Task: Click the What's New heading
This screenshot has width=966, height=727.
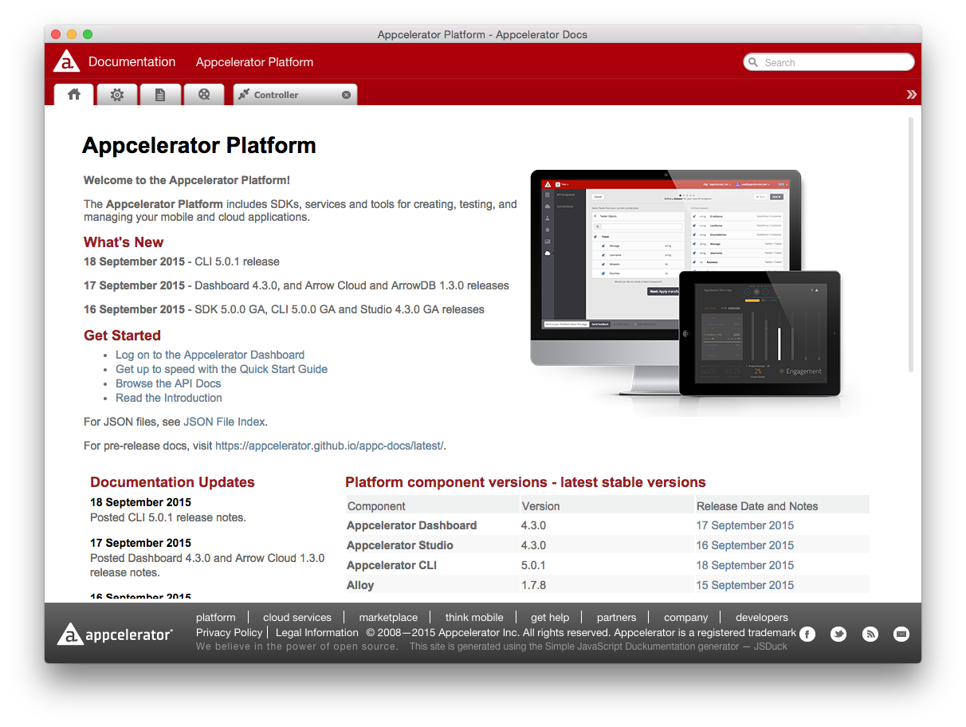Action: [124, 242]
